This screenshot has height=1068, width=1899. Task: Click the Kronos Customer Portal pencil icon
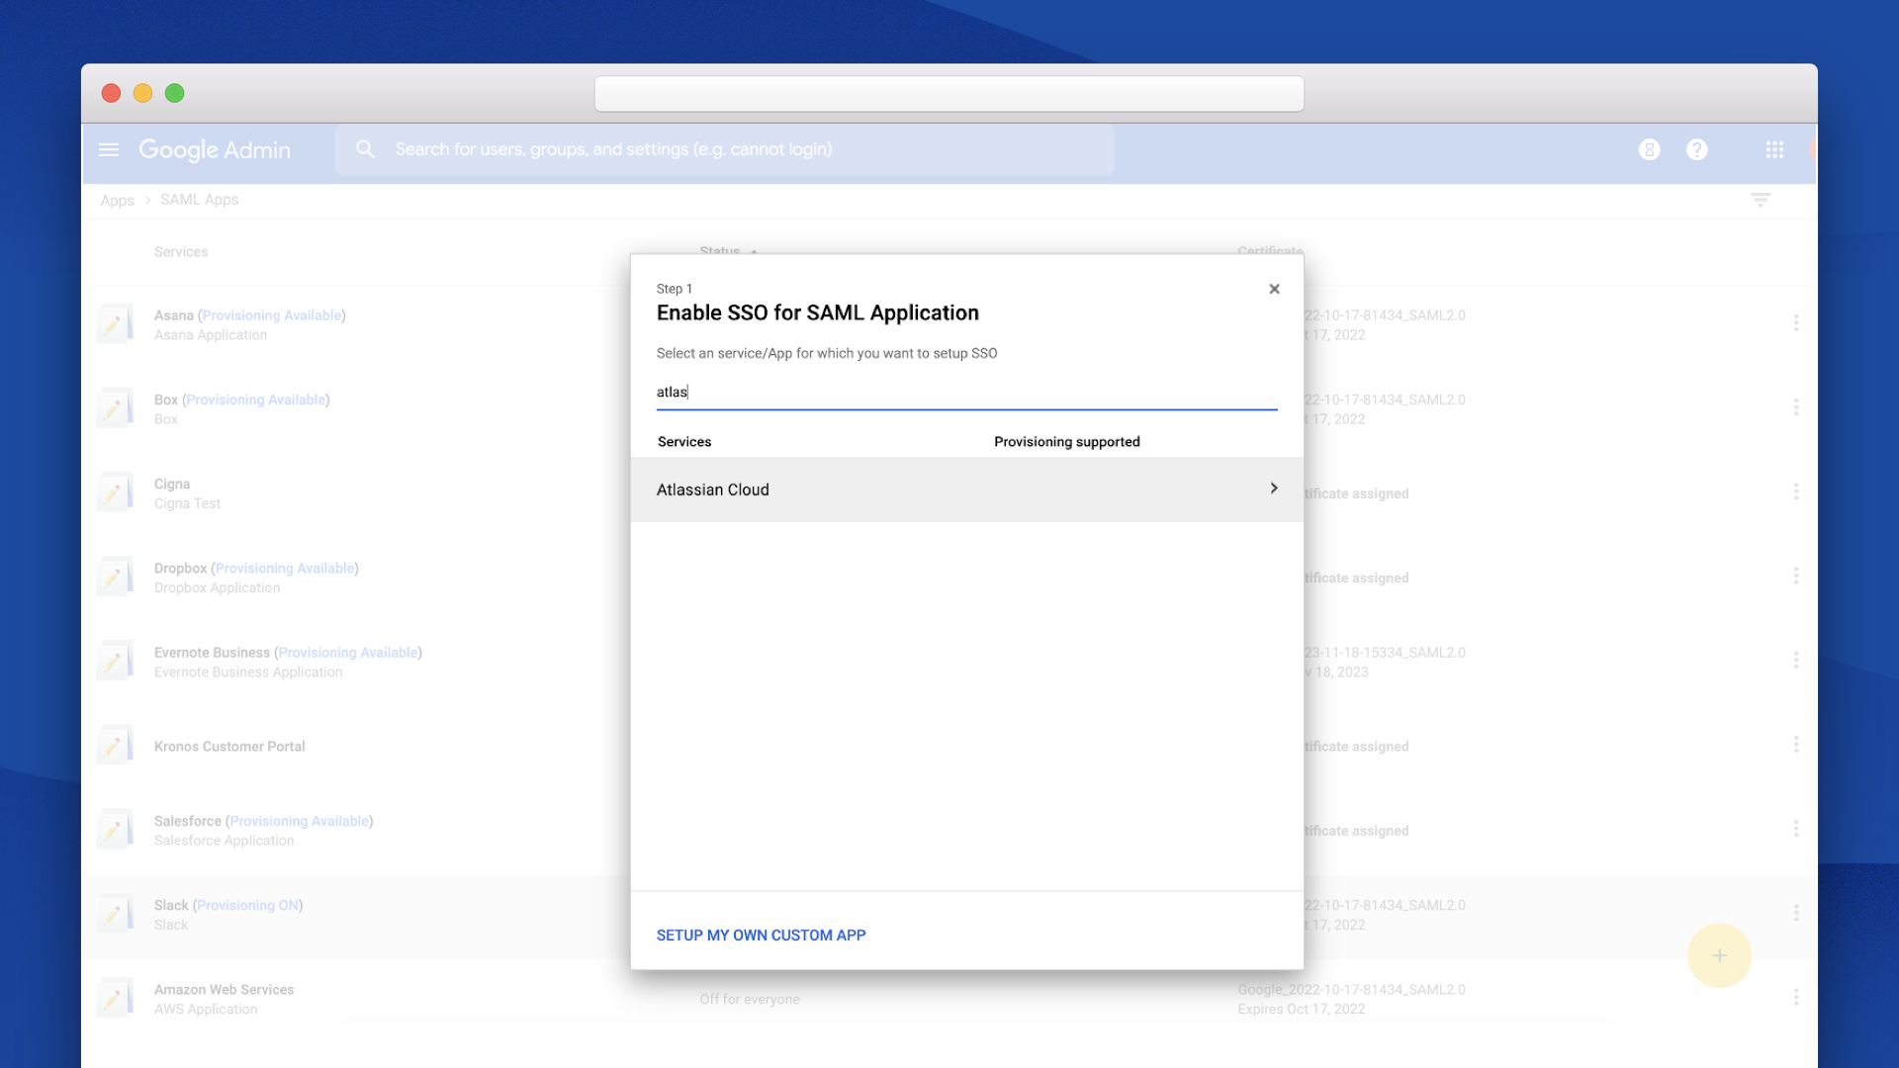114,746
